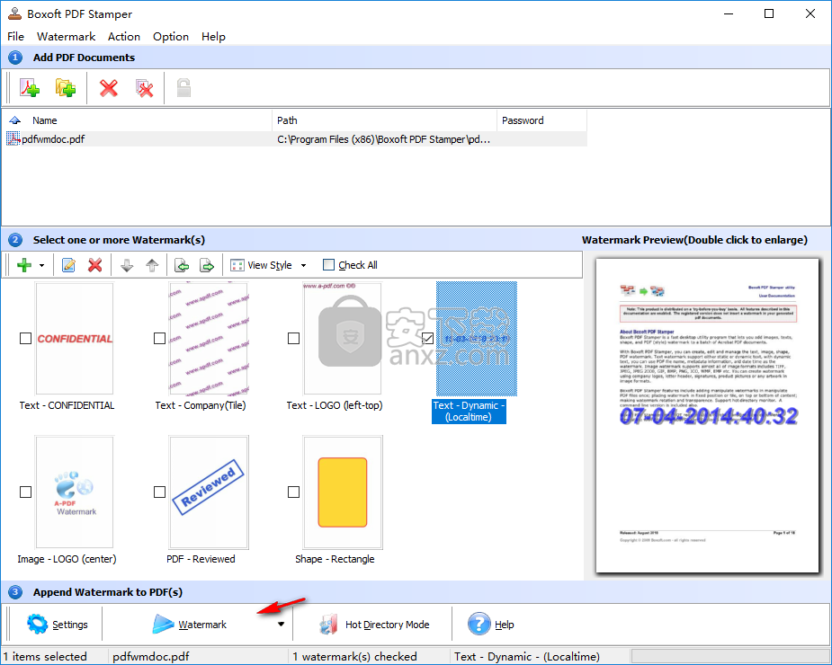Click '1 watermark(s) checked' status text
Screen dimensions: 832x665
click(x=354, y=657)
